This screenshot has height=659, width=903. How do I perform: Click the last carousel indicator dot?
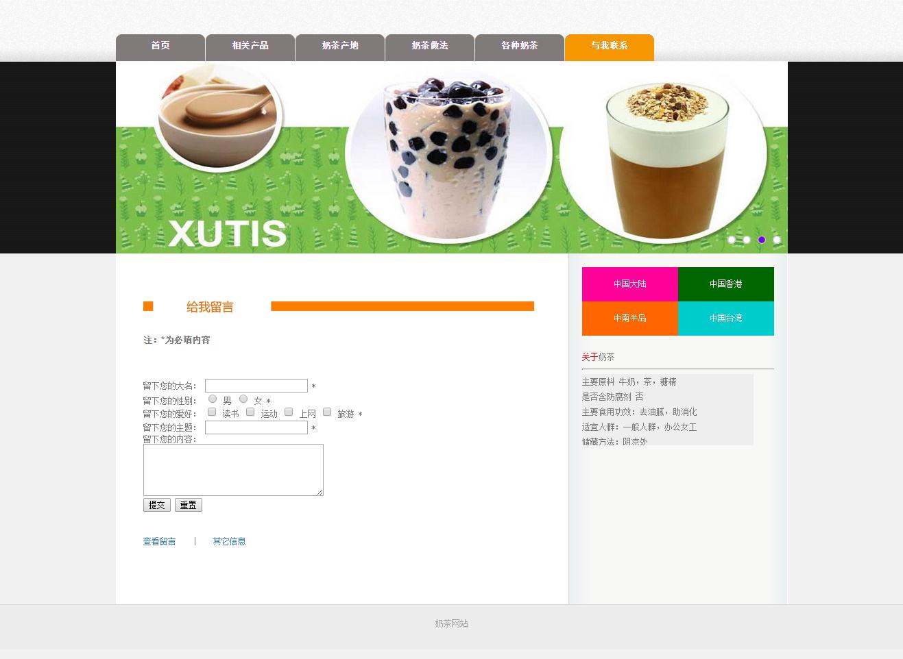tap(777, 240)
